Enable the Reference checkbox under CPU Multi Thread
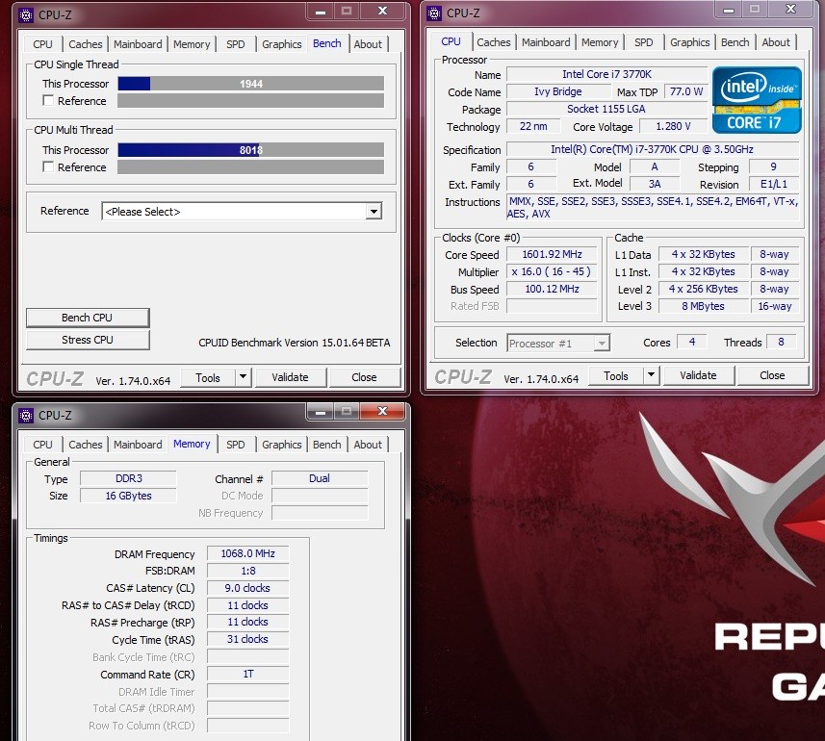Viewport: 825px width, 741px height. click(48, 166)
